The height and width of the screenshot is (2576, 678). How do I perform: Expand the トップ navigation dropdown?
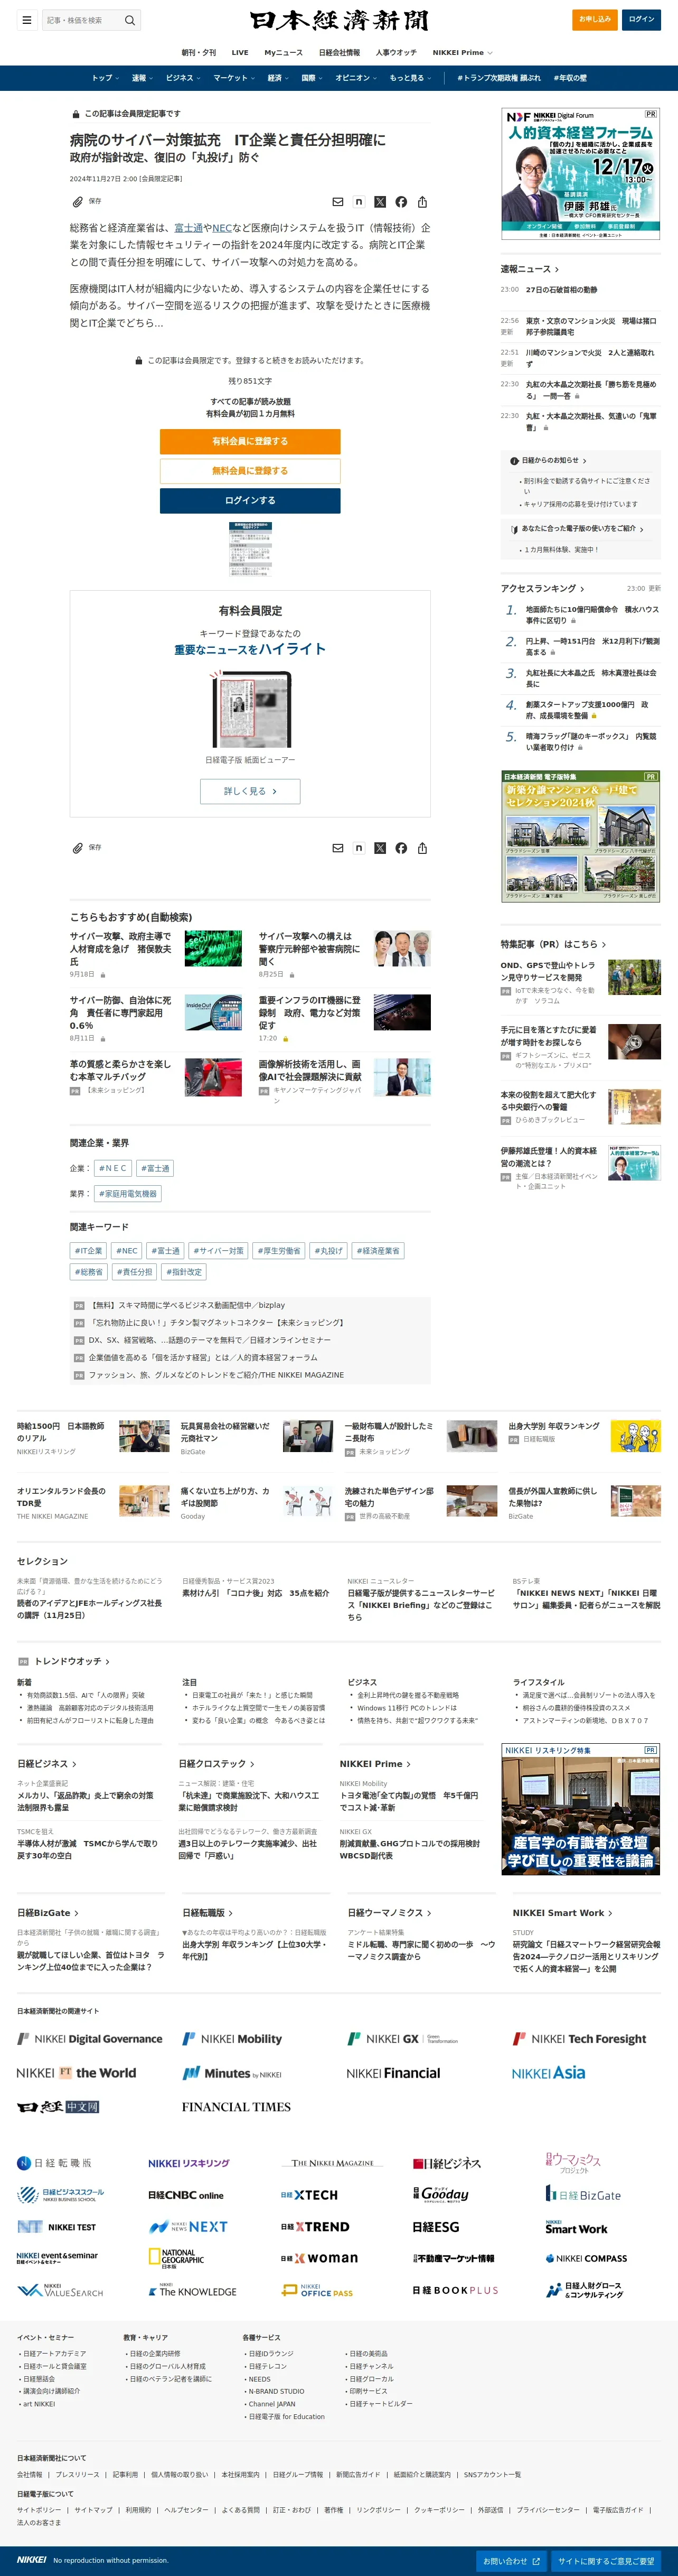click(105, 78)
